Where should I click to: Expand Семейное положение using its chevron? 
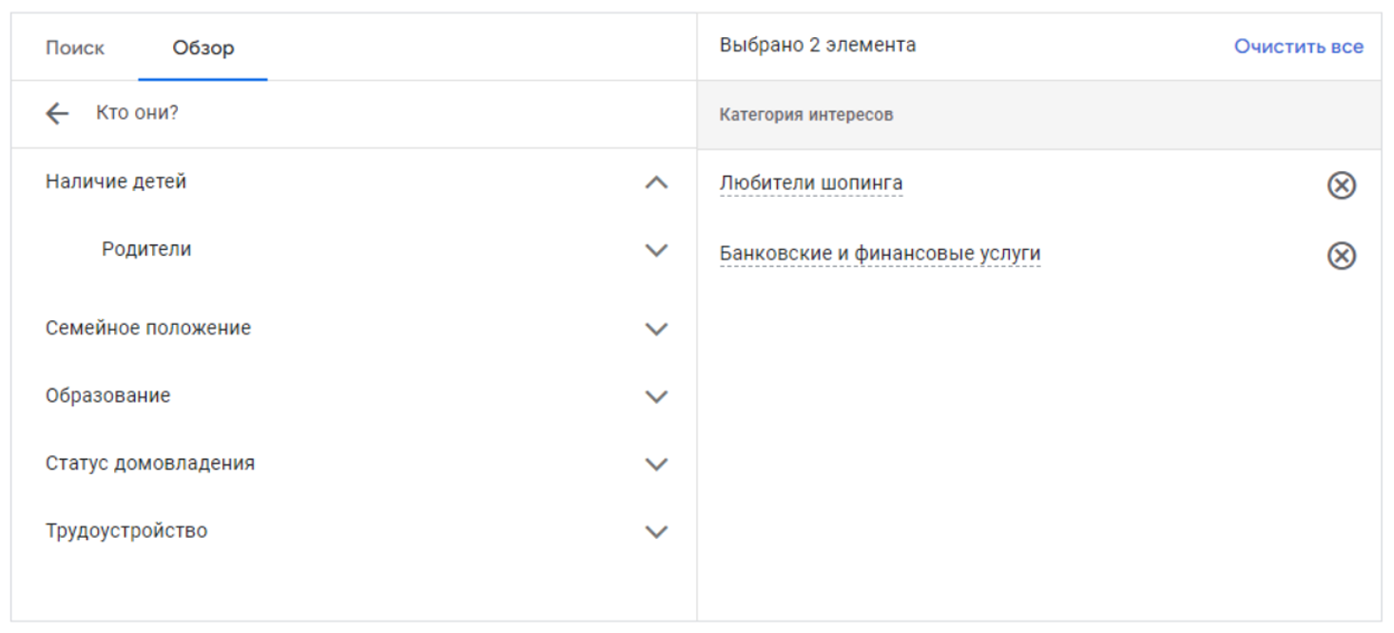[656, 330]
